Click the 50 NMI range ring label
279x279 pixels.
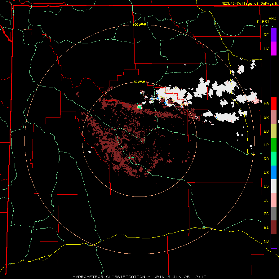[139, 82]
